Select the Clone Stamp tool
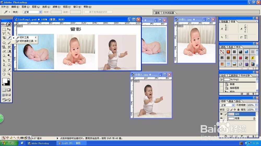This screenshot has height=146, width=261. 4,47
